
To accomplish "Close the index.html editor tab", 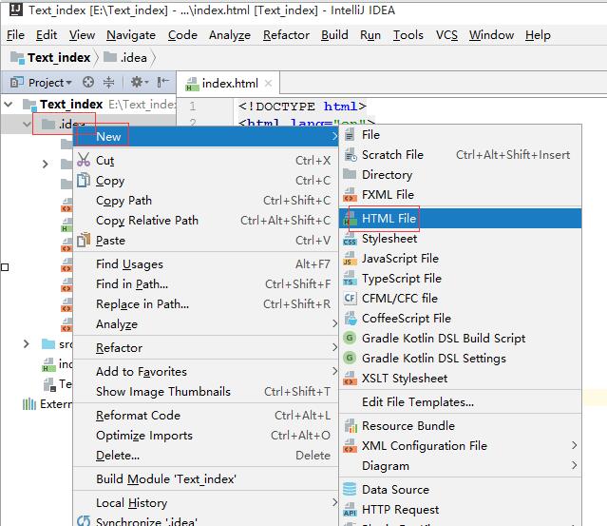I will tap(268, 84).
